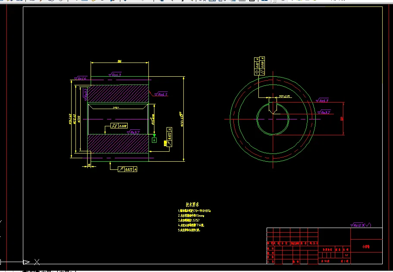
Task: Select the Ra6.3 roughness symbol on top edge
Action: tap(115, 75)
